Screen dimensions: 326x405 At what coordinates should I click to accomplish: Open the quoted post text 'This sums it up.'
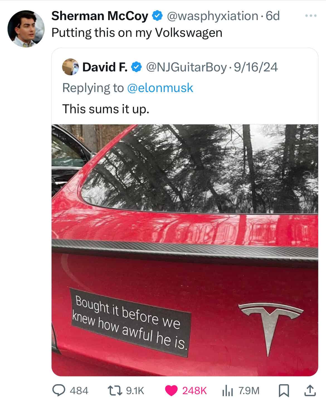tap(106, 109)
